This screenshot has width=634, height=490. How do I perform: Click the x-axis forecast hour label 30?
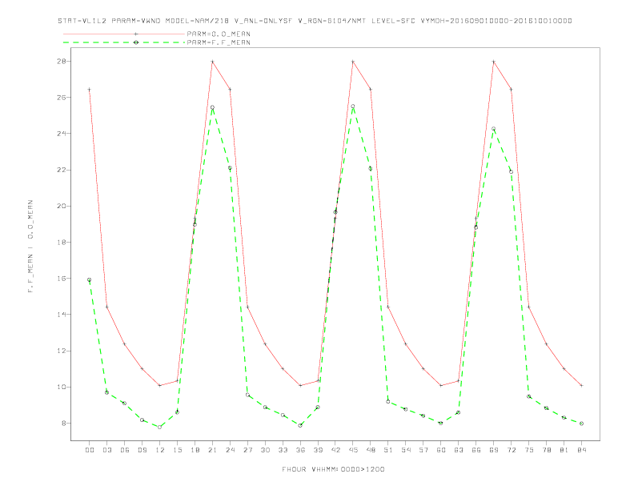click(x=265, y=450)
